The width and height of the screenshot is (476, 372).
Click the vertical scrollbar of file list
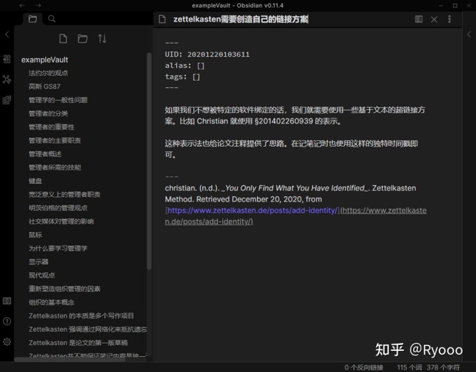pyautogui.click(x=149, y=161)
